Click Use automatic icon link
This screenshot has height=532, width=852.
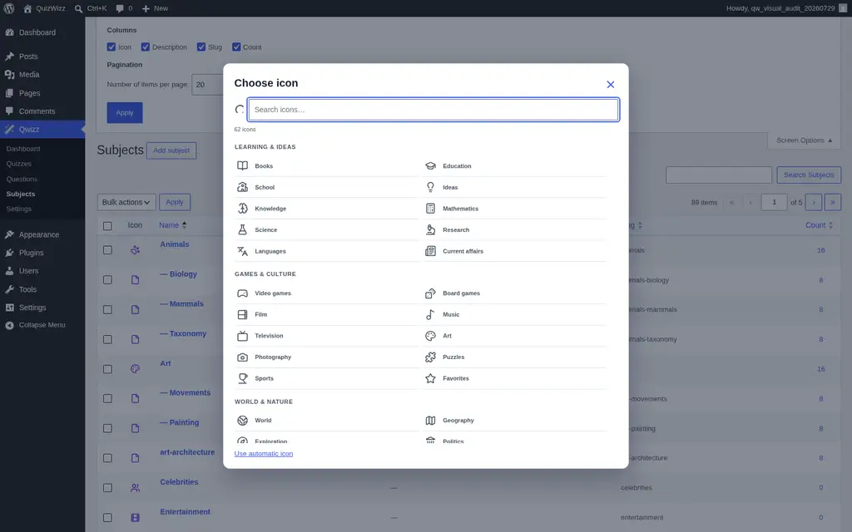(264, 453)
